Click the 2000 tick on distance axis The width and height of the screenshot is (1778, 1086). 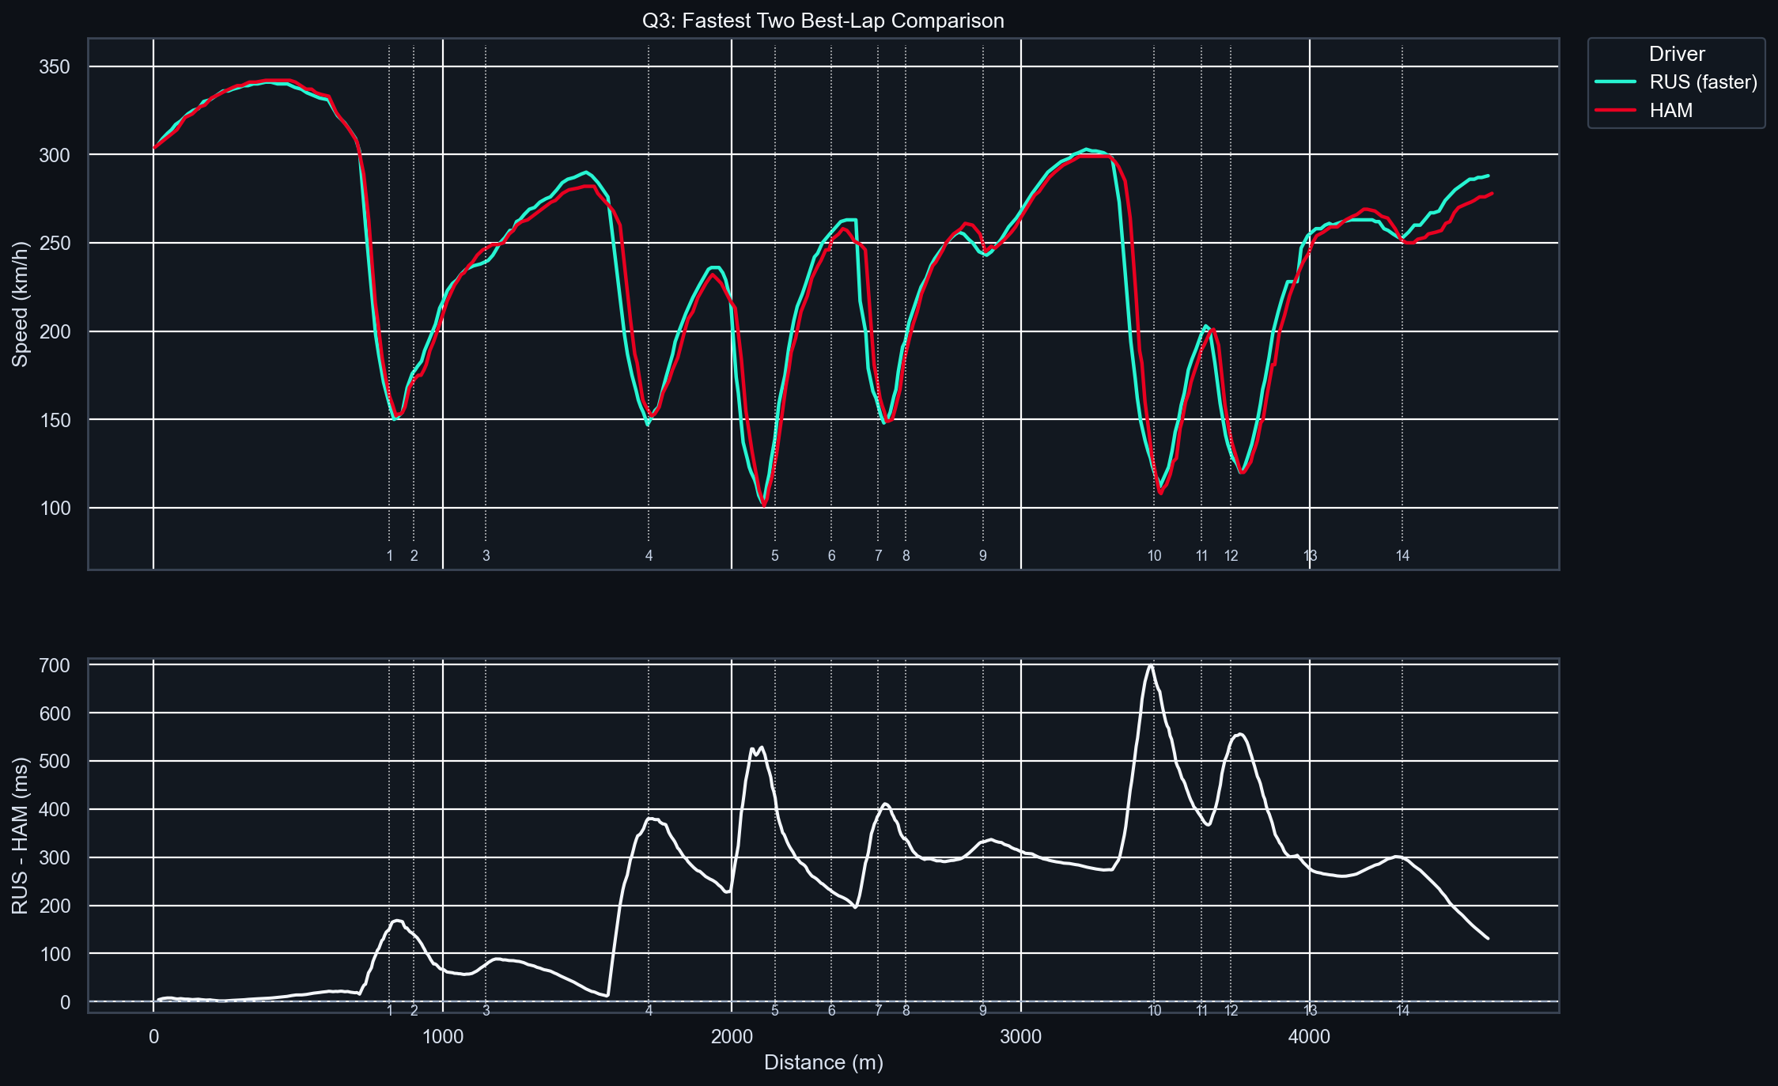[732, 1037]
